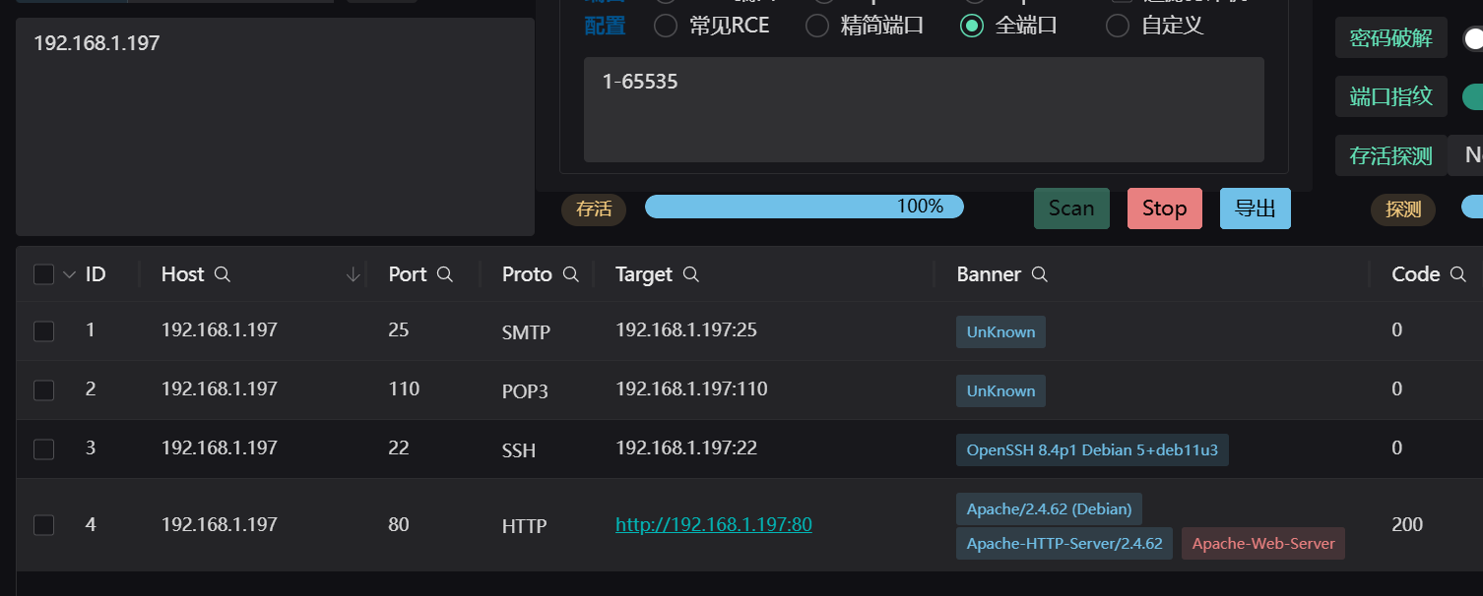Select the 常见RCE port option
1483x596 pixels.
[666, 26]
